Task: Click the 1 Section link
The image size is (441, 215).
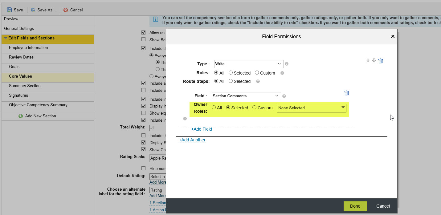Action: point(158,203)
